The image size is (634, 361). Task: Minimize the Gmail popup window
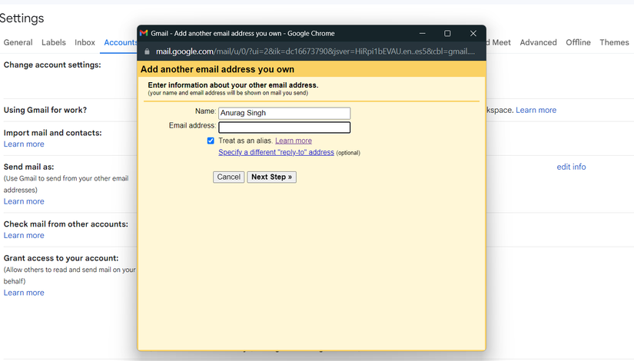pos(422,33)
